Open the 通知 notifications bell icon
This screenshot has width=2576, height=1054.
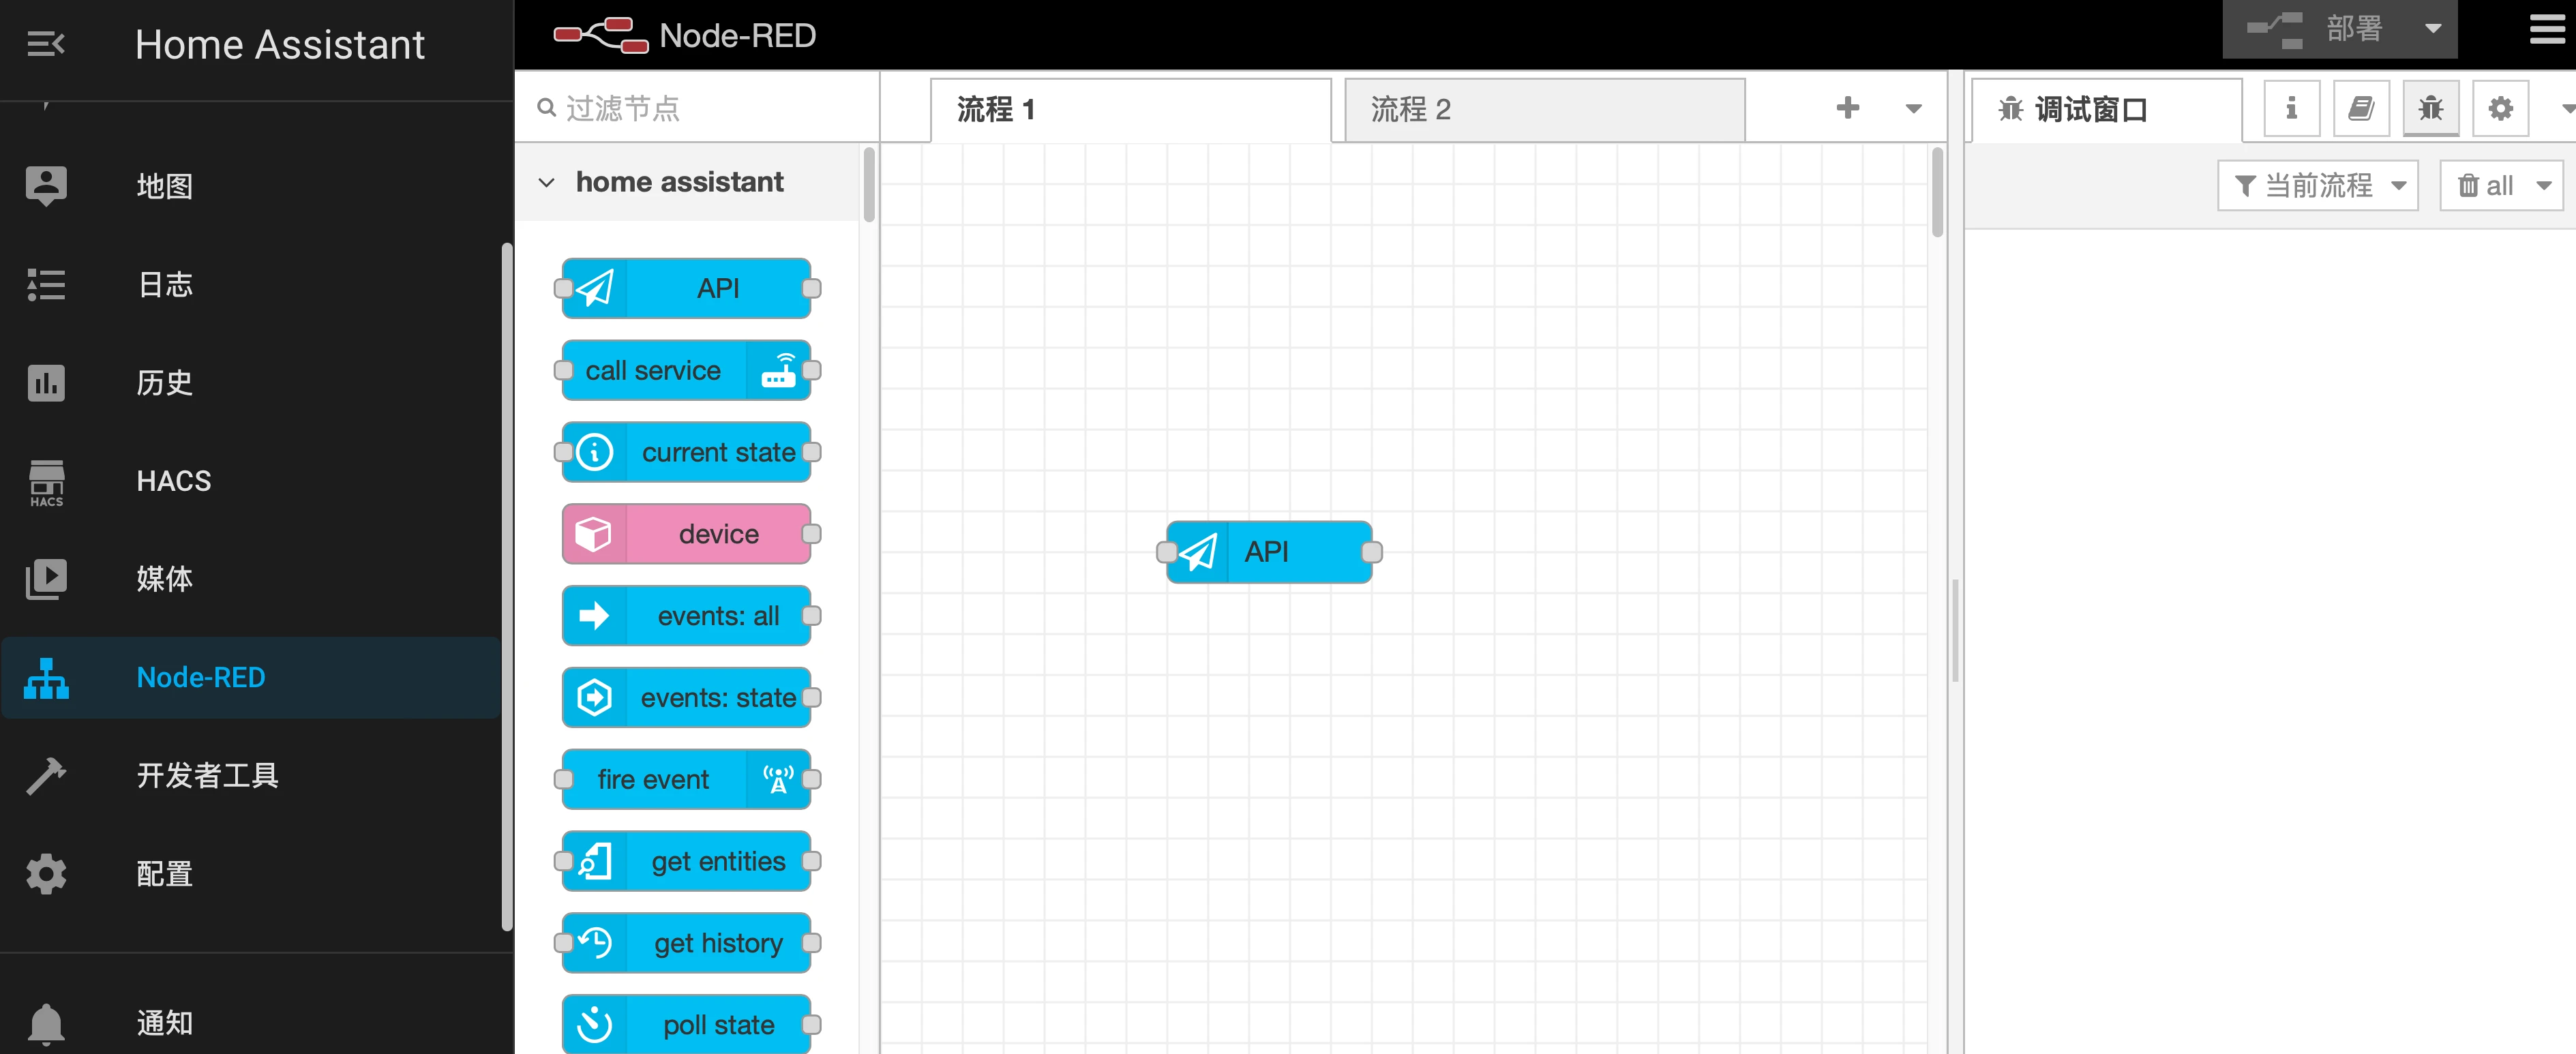(x=46, y=1022)
